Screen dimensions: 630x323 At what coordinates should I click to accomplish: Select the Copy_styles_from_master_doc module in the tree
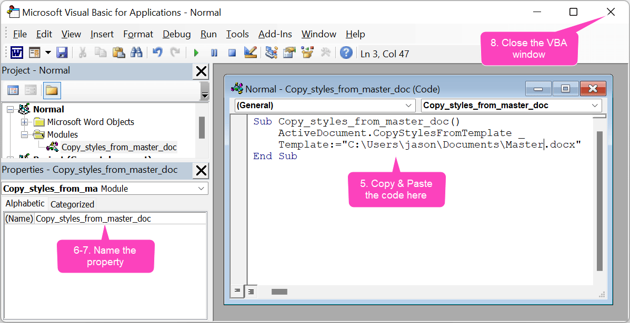[119, 147]
